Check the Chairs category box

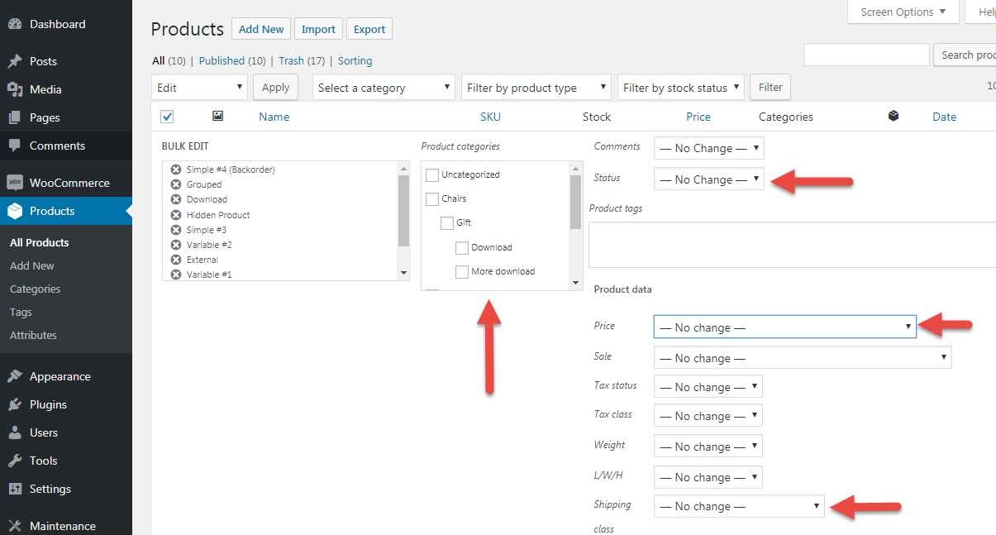(431, 198)
